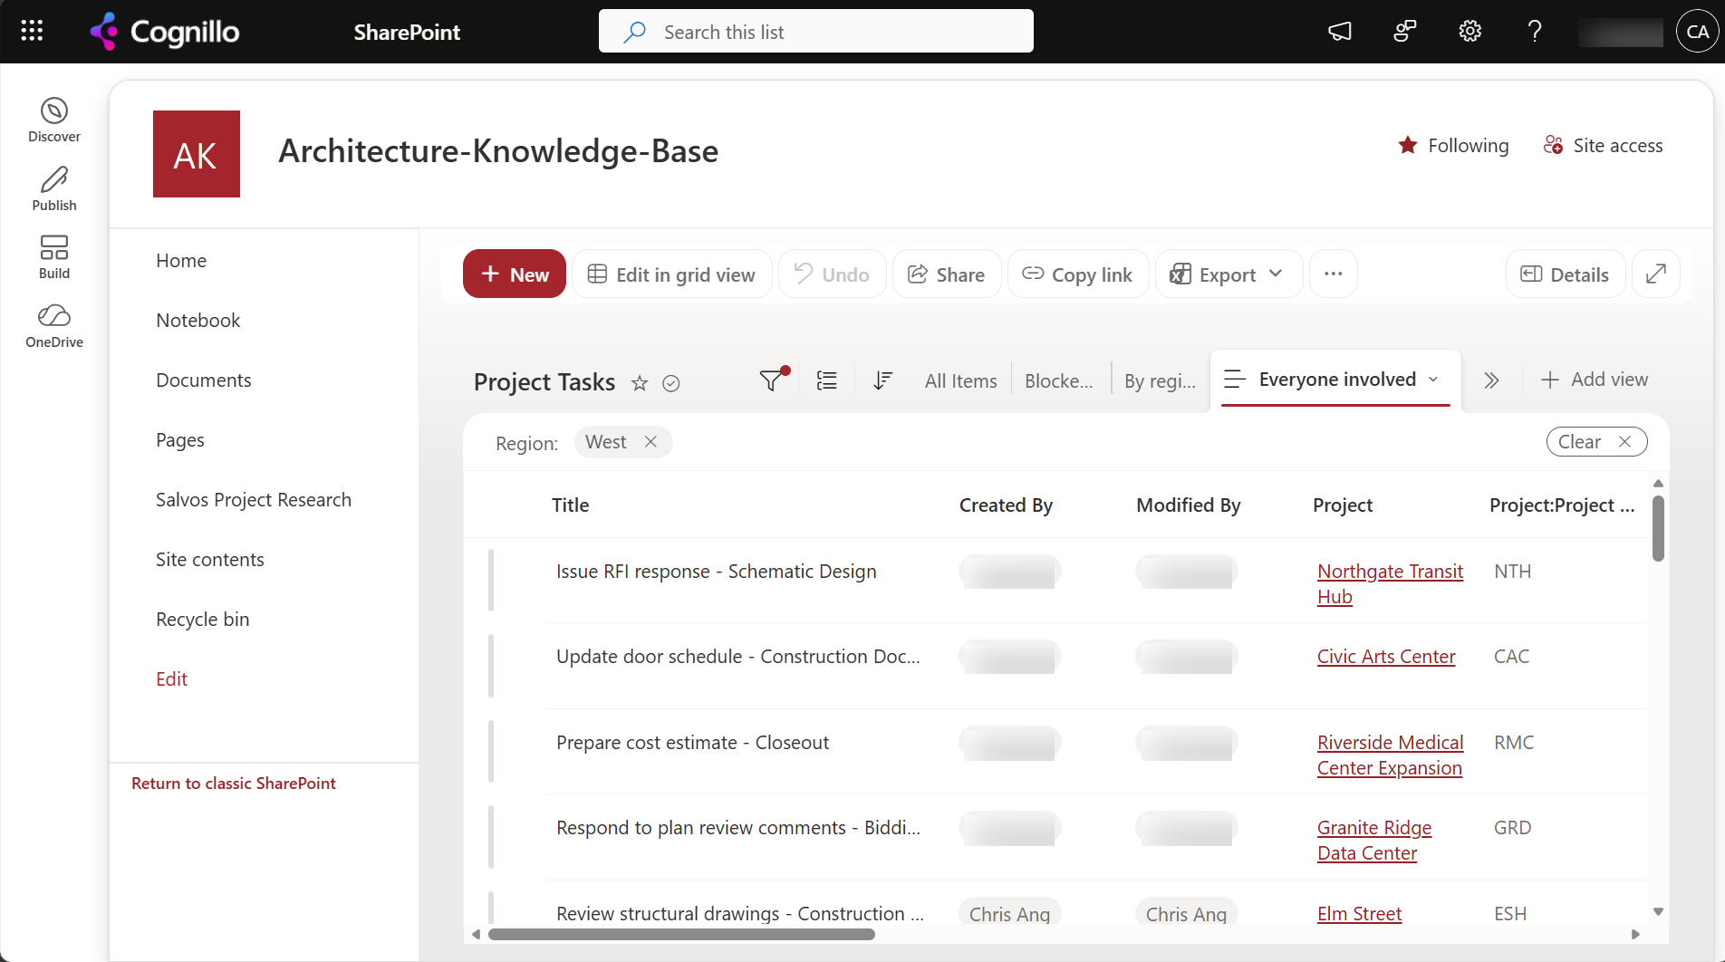Switch to the All Items view

tap(960, 381)
